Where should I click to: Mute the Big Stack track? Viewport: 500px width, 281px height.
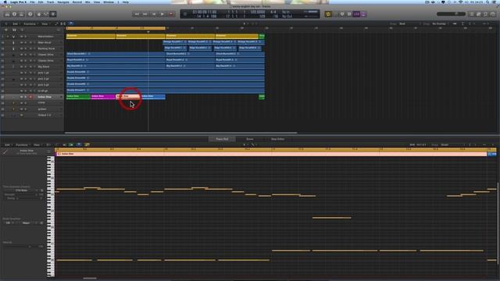point(21,66)
